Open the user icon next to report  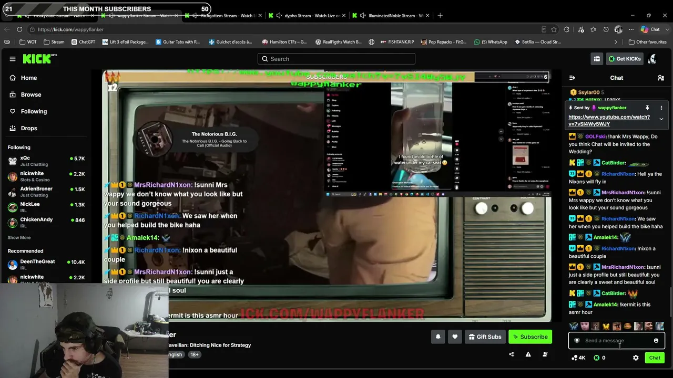pos(545,354)
